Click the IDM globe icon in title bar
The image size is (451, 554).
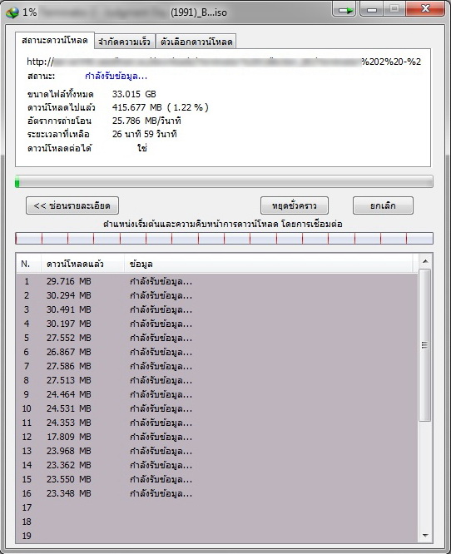click(x=12, y=12)
